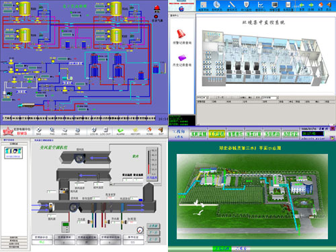Select the 实时 real-time monitoring tab
Screen dimensions: 336x252
pyautogui.click(x=198, y=134)
